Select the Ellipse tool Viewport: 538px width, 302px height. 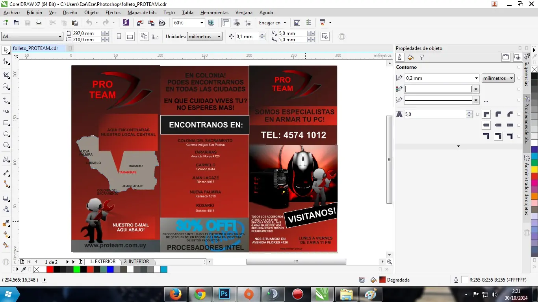click(x=6, y=134)
